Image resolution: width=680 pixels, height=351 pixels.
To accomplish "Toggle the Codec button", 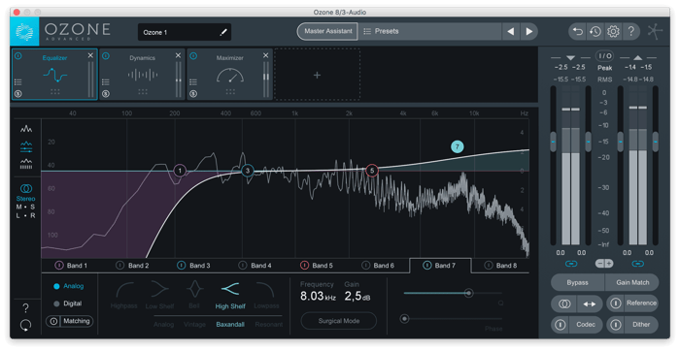I will pos(577,324).
